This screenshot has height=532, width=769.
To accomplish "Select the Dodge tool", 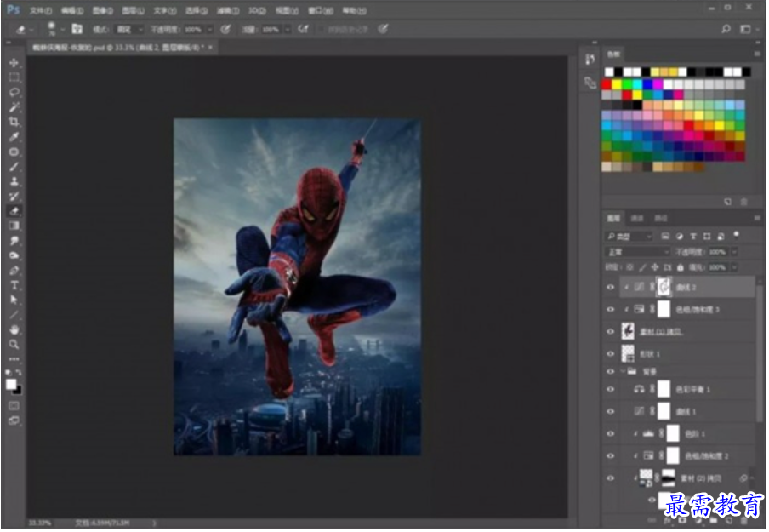I will 14,255.
